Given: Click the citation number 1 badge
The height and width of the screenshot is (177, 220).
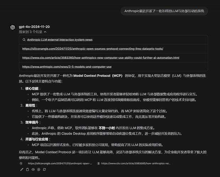Looking at the screenshot, I should [21, 164].
